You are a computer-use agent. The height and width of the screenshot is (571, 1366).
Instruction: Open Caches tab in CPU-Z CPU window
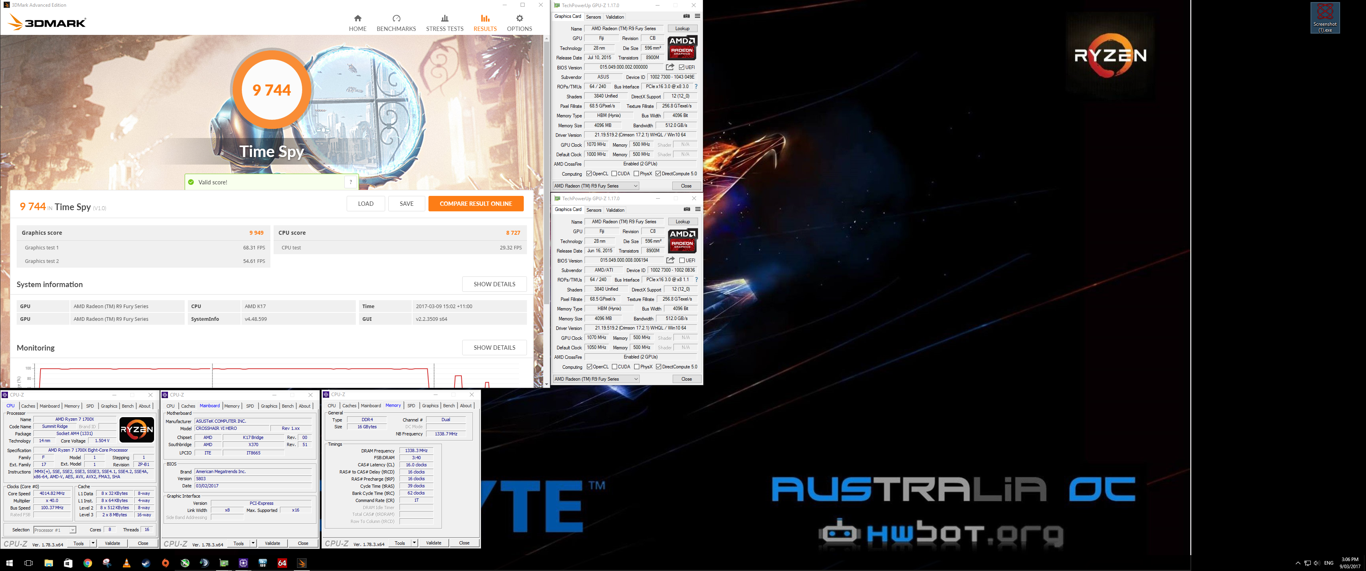(28, 406)
